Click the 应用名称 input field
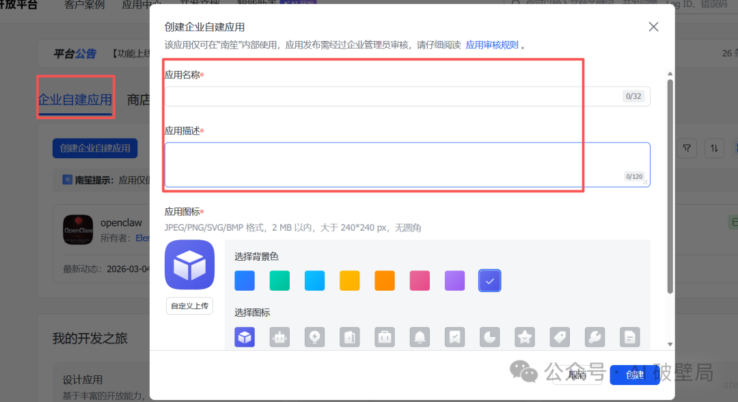This screenshot has height=402, width=738. click(x=407, y=96)
